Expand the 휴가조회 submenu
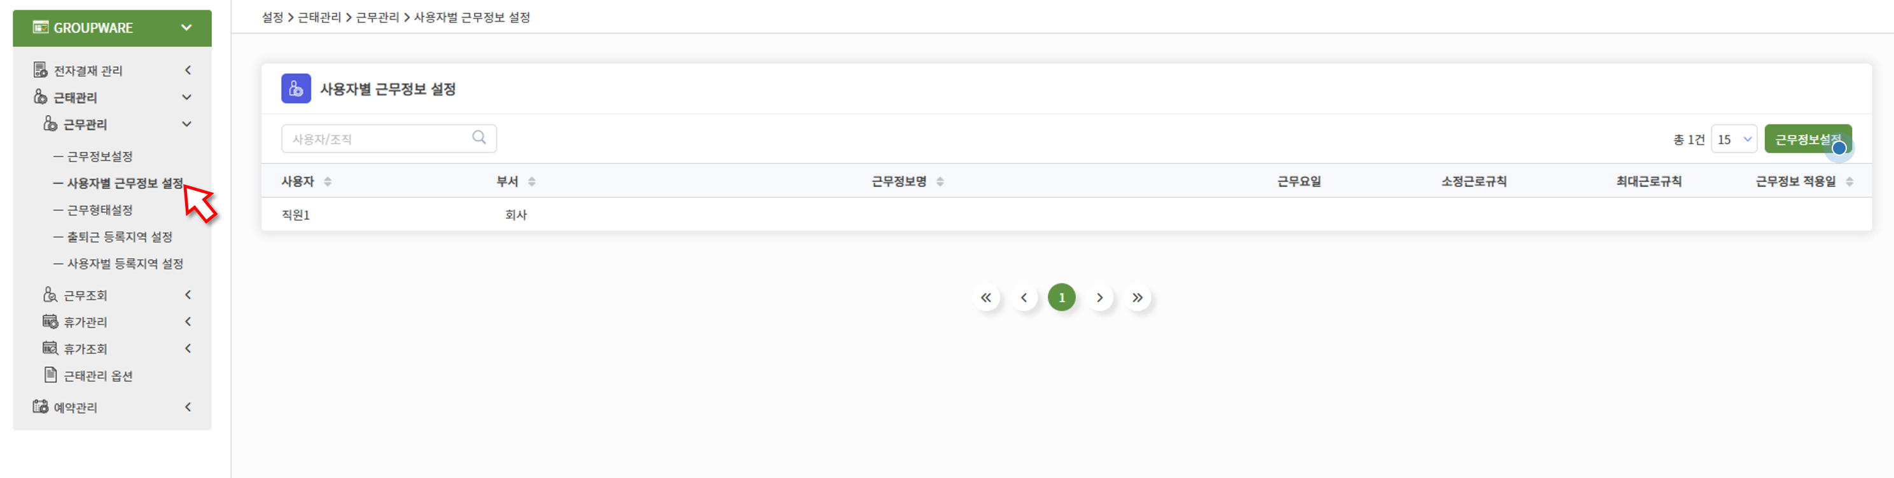1894x478 pixels. 188,349
